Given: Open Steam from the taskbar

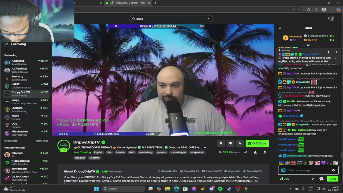Looking at the screenshot, I should (229, 189).
